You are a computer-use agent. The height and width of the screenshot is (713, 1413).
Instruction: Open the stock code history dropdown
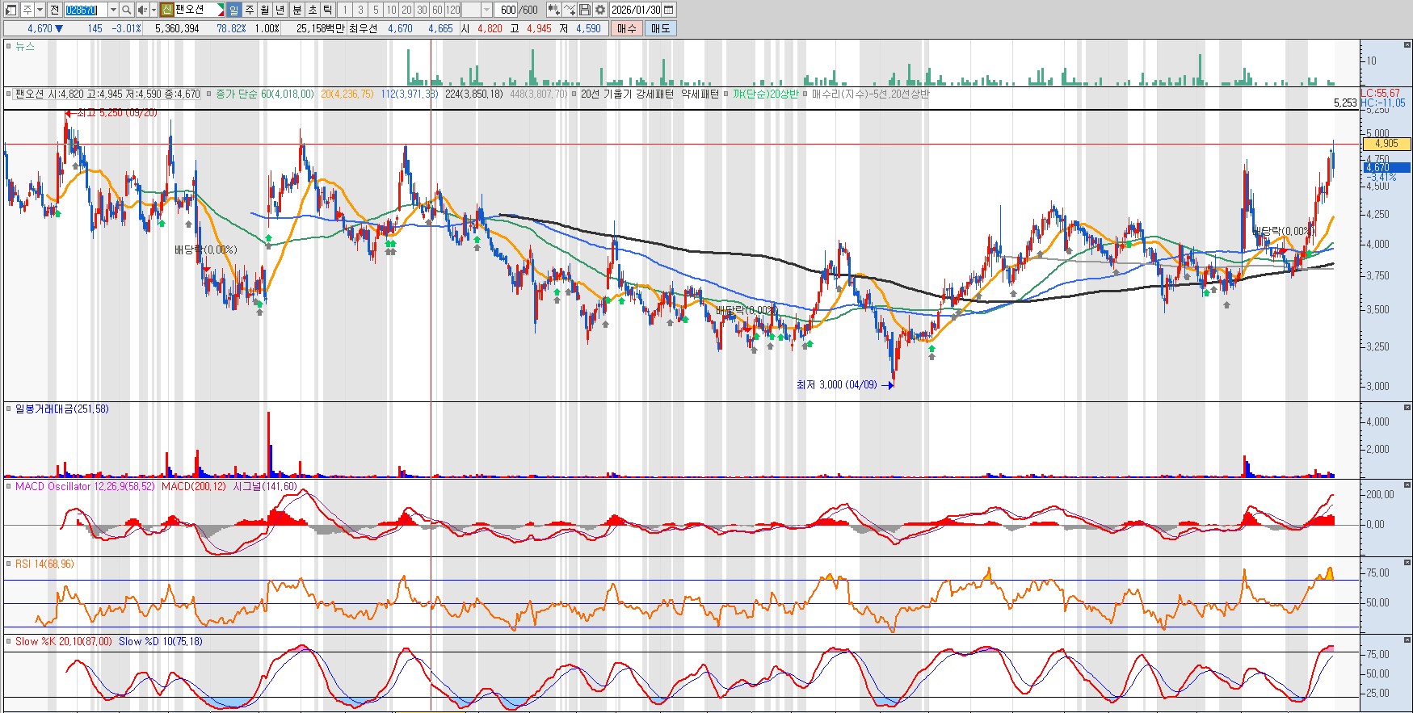pos(113,10)
